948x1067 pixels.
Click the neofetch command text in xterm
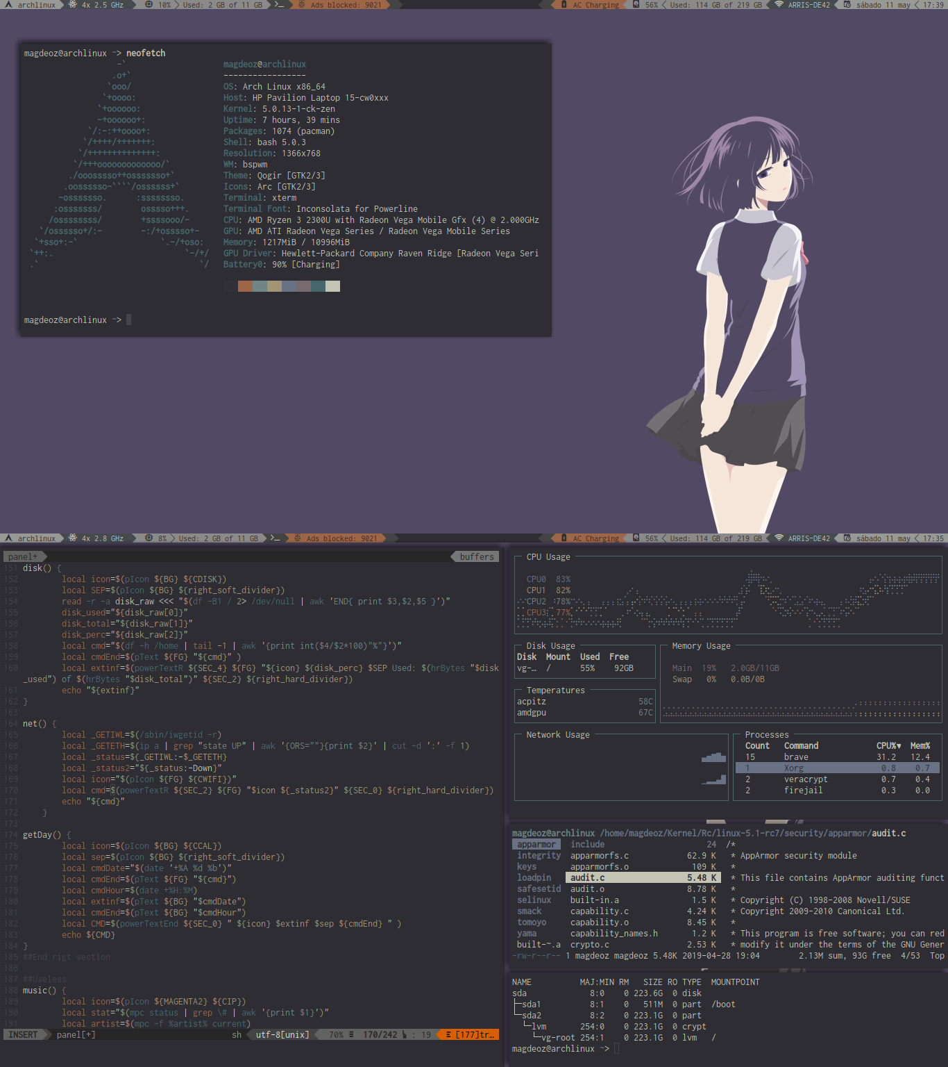point(146,53)
